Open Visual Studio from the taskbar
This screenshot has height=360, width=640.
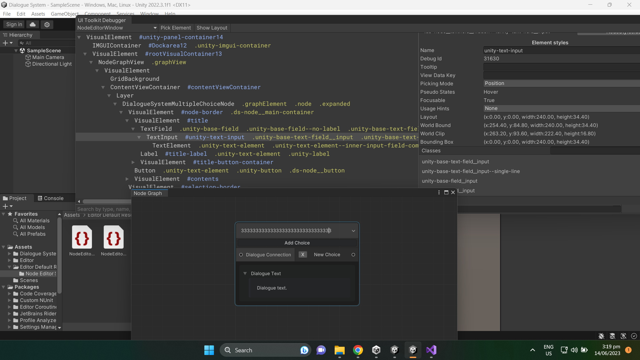tap(431, 350)
